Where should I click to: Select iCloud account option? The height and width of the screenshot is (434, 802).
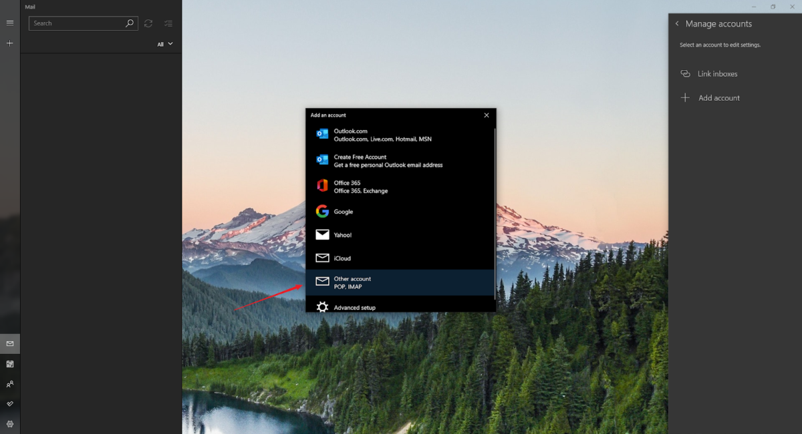tap(400, 258)
